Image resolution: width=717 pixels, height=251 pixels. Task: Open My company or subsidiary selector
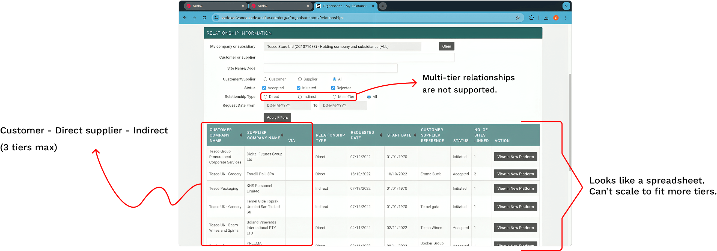click(x=342, y=46)
